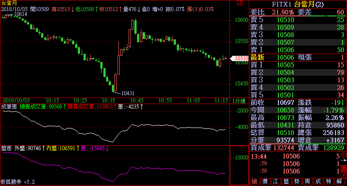The image size is (347, 186).
Task: Switch to the 特 tab
Action: [x=329, y=182]
